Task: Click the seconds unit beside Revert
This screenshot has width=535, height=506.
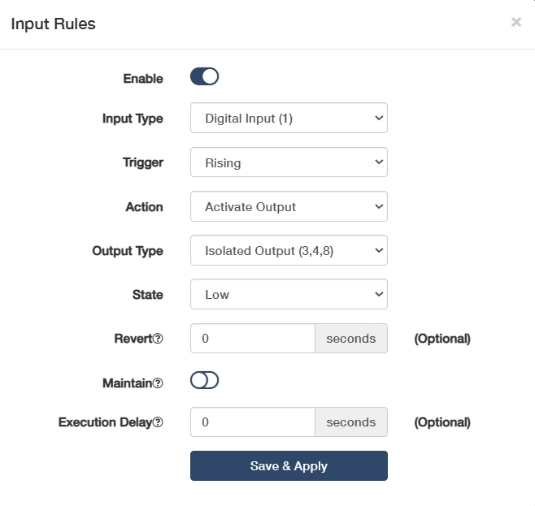Action: 351,339
